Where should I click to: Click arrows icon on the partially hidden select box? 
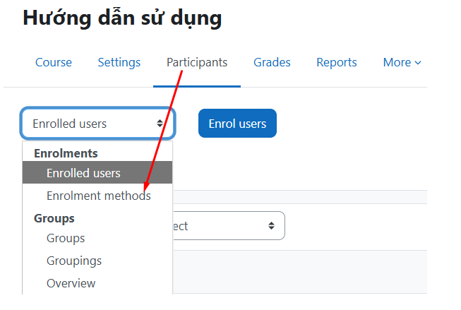pos(271,226)
